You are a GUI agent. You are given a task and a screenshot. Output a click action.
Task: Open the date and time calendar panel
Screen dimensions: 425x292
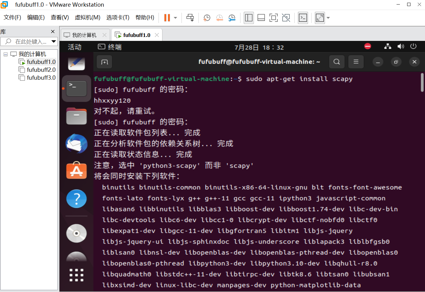click(x=259, y=47)
